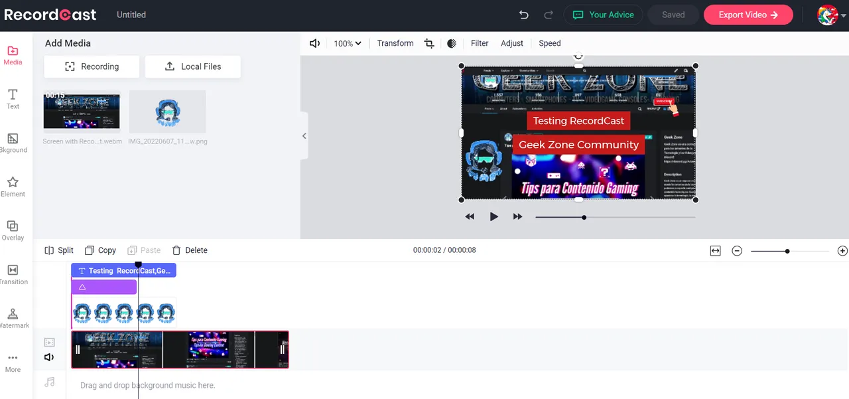Open the Text panel in sidebar

[x=13, y=99]
